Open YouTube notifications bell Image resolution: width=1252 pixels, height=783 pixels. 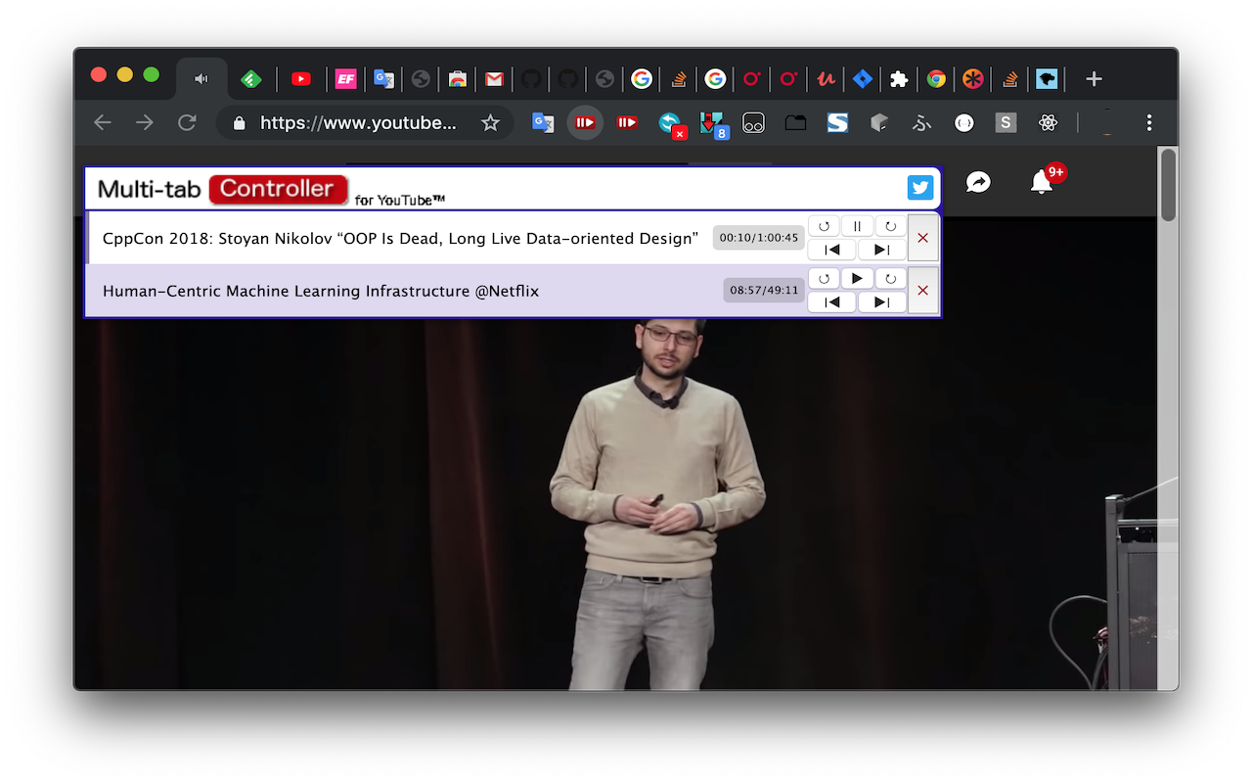(x=1042, y=182)
